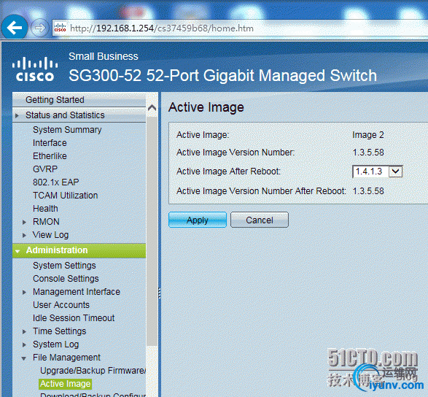Screen dimensions: 428x397
Task: Open 802.1x EAP page
Action: click(56, 182)
